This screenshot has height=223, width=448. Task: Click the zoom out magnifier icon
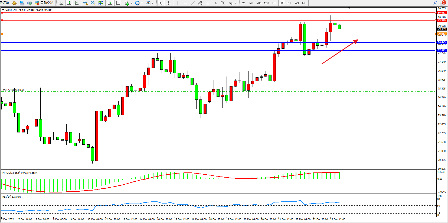(93, 3)
